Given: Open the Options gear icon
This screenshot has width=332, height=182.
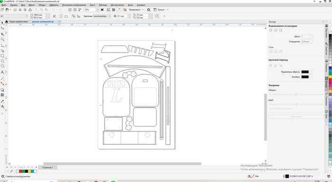Looking at the screenshot, I should [148, 10].
